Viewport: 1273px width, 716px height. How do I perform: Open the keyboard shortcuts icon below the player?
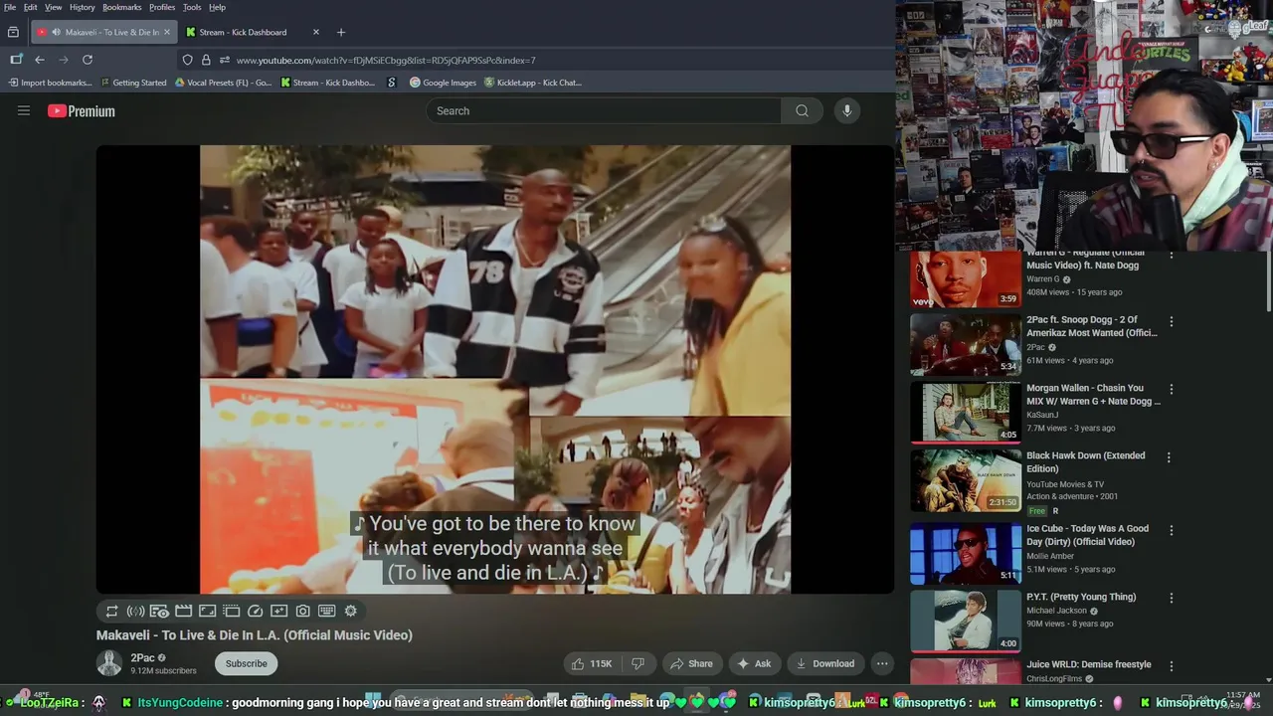[326, 612]
